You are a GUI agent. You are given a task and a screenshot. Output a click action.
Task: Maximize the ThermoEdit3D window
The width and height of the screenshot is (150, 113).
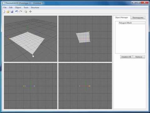click(x=138, y=3)
